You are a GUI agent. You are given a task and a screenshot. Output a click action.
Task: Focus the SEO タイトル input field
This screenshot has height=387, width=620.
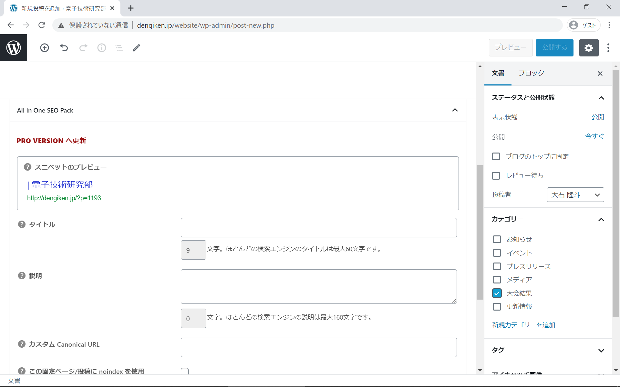[319, 228]
